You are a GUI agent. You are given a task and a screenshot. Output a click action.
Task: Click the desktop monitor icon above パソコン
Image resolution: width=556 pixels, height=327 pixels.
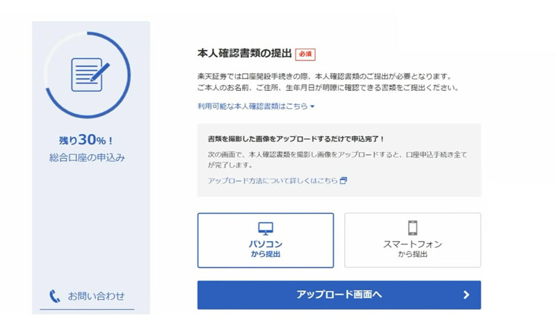point(265,228)
